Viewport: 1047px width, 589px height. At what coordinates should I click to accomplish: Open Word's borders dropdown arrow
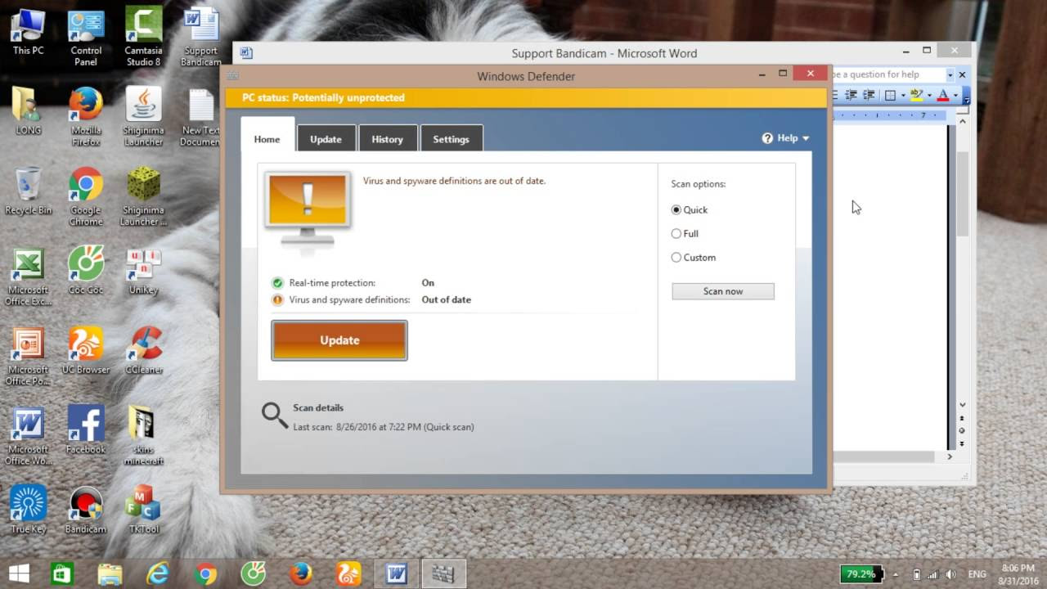[x=903, y=96]
